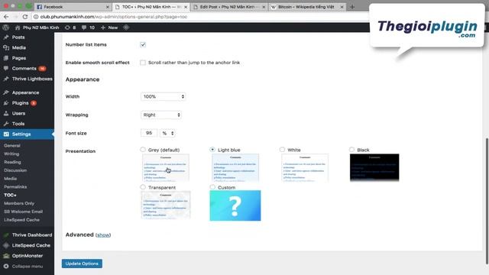Click the browser back arrow
The image size is (489, 275).
6,17
